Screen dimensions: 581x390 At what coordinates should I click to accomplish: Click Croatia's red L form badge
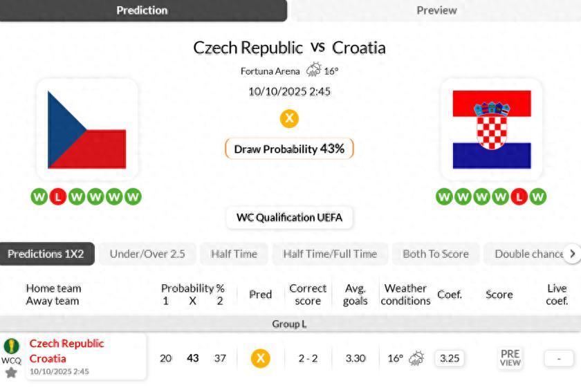519,197
